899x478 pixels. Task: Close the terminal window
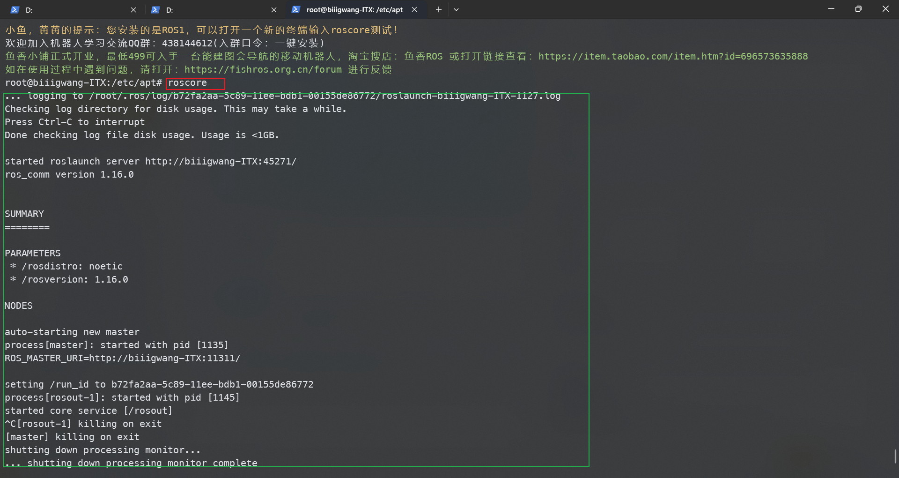pos(885,9)
